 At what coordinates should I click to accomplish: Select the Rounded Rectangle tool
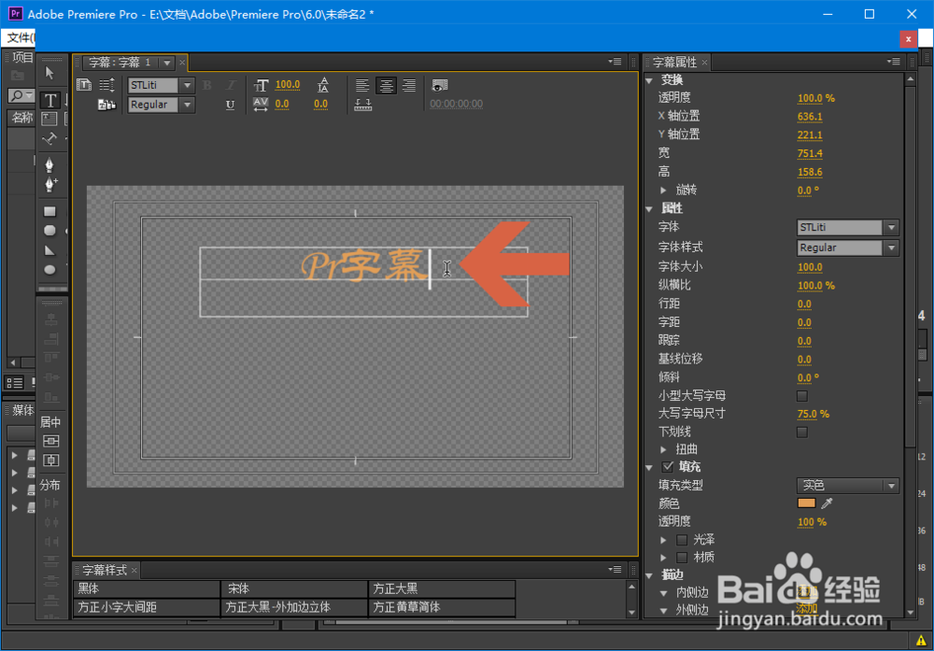click(50, 231)
